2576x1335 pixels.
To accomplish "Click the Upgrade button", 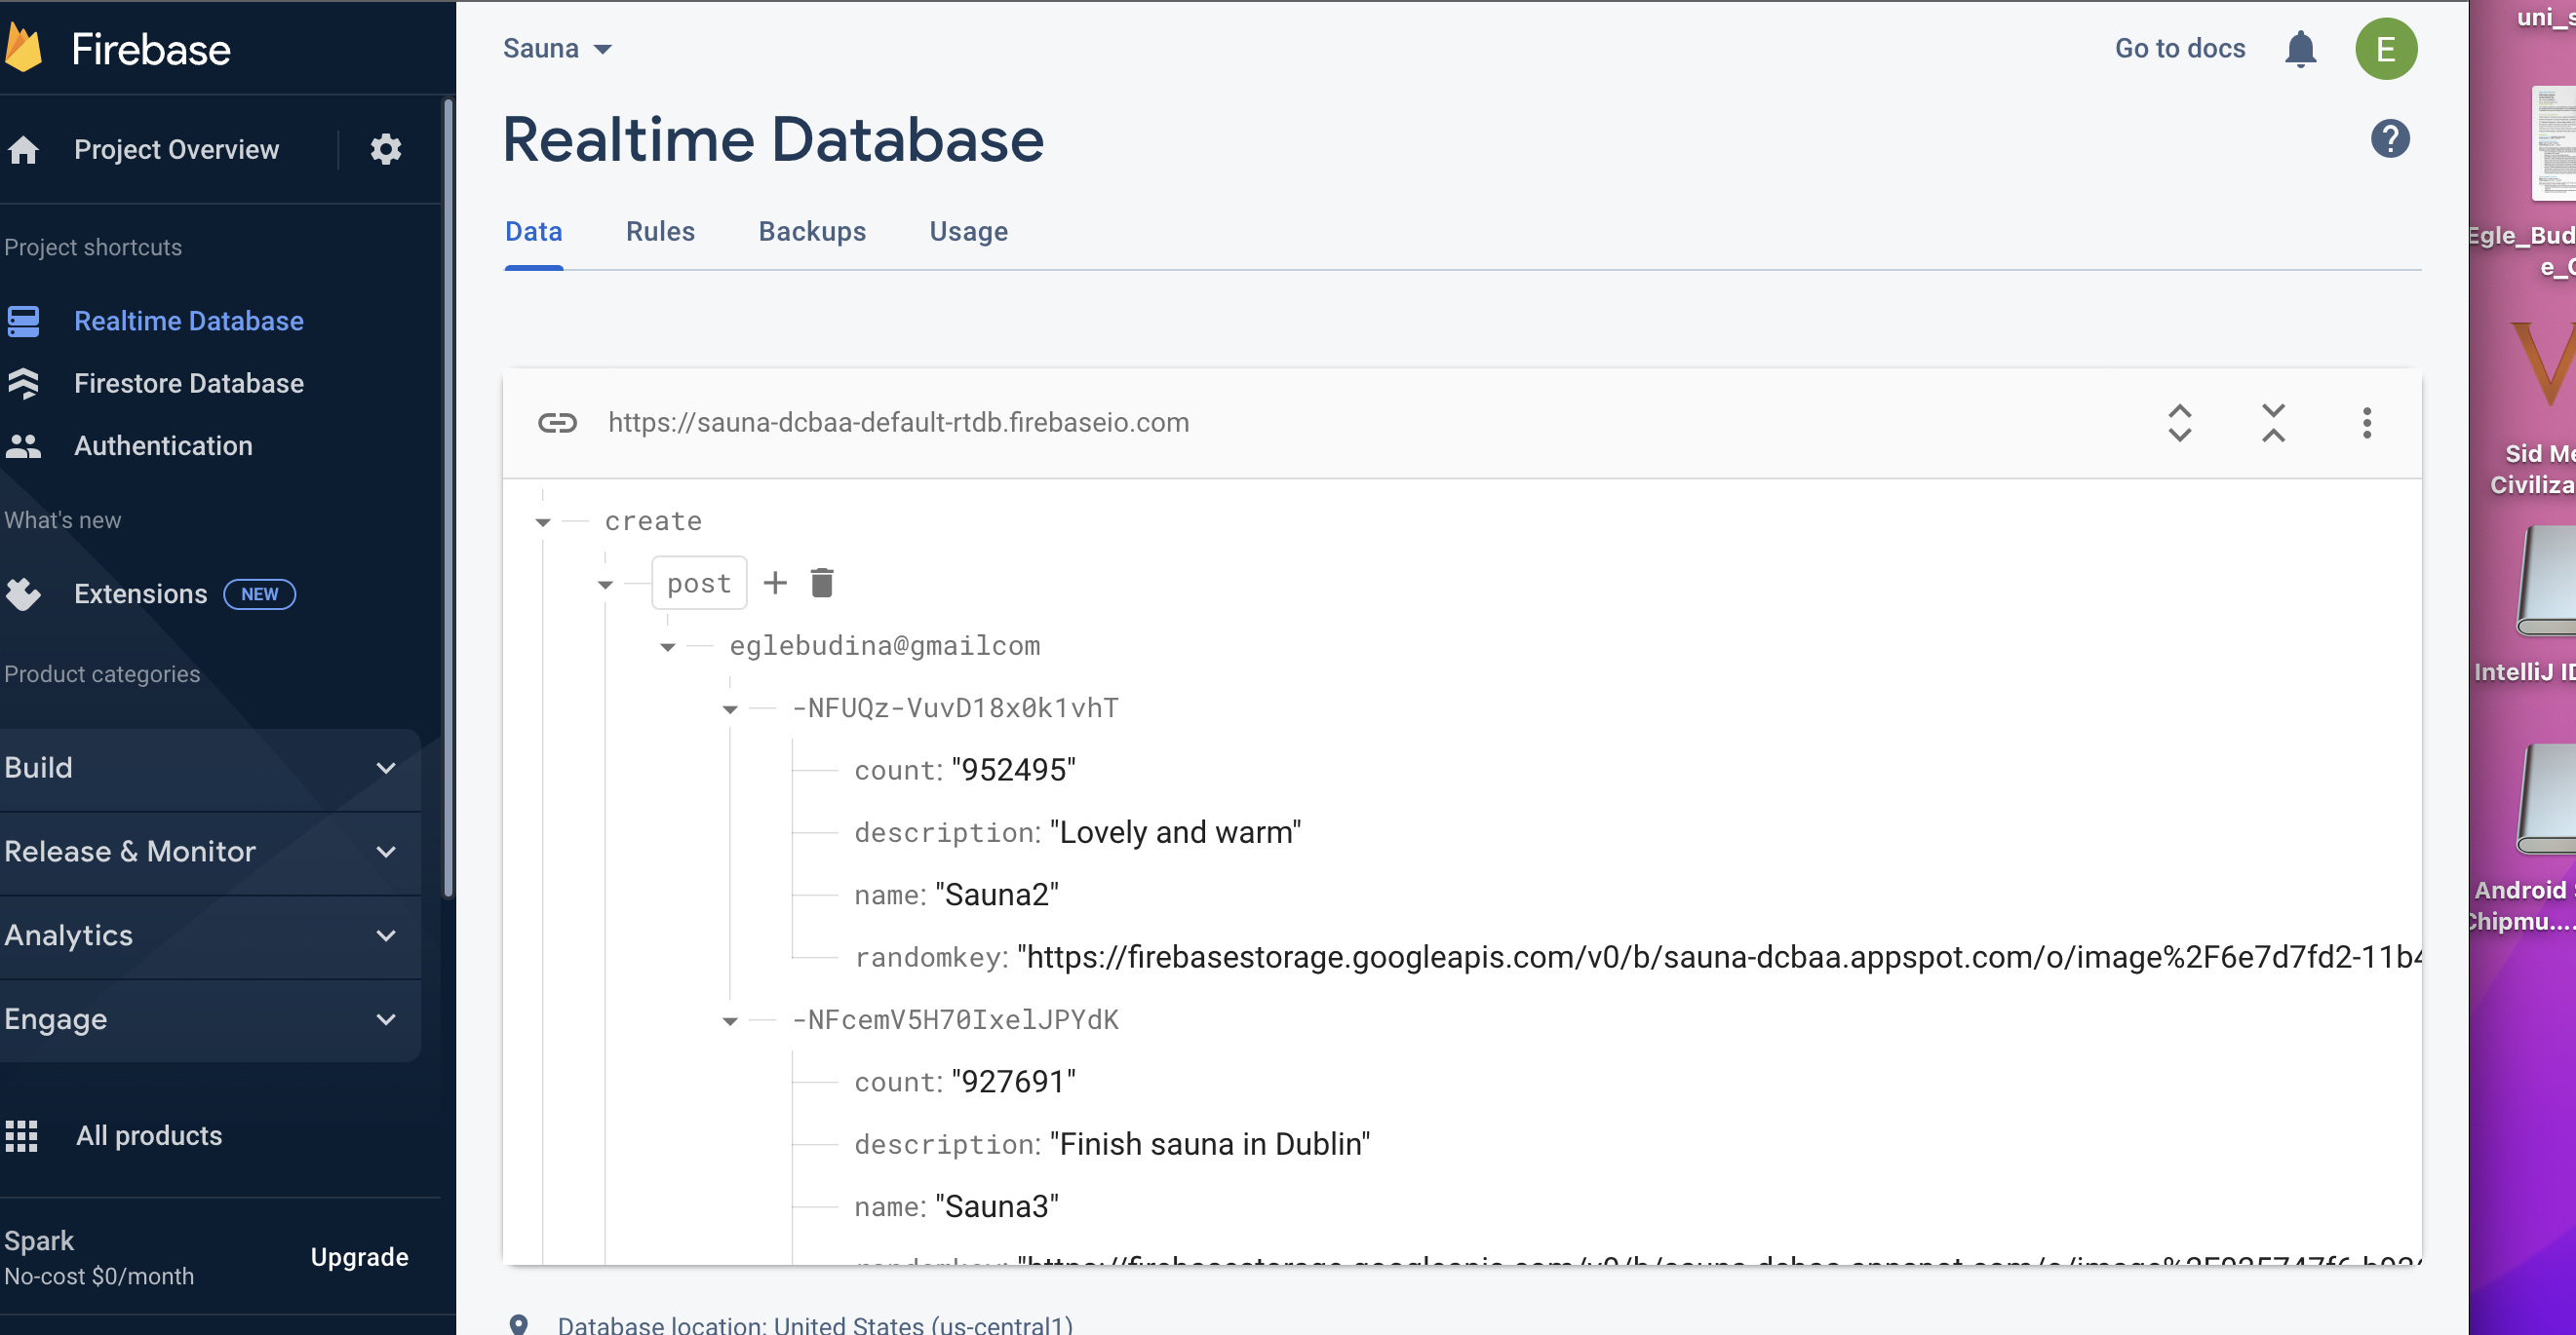I will (x=360, y=1257).
